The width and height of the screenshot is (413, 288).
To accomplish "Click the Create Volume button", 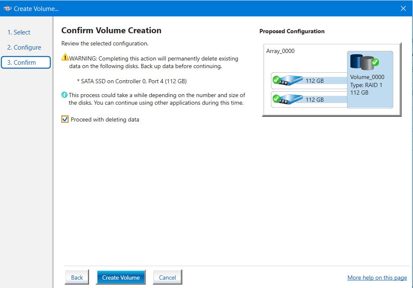I will coord(121,277).
